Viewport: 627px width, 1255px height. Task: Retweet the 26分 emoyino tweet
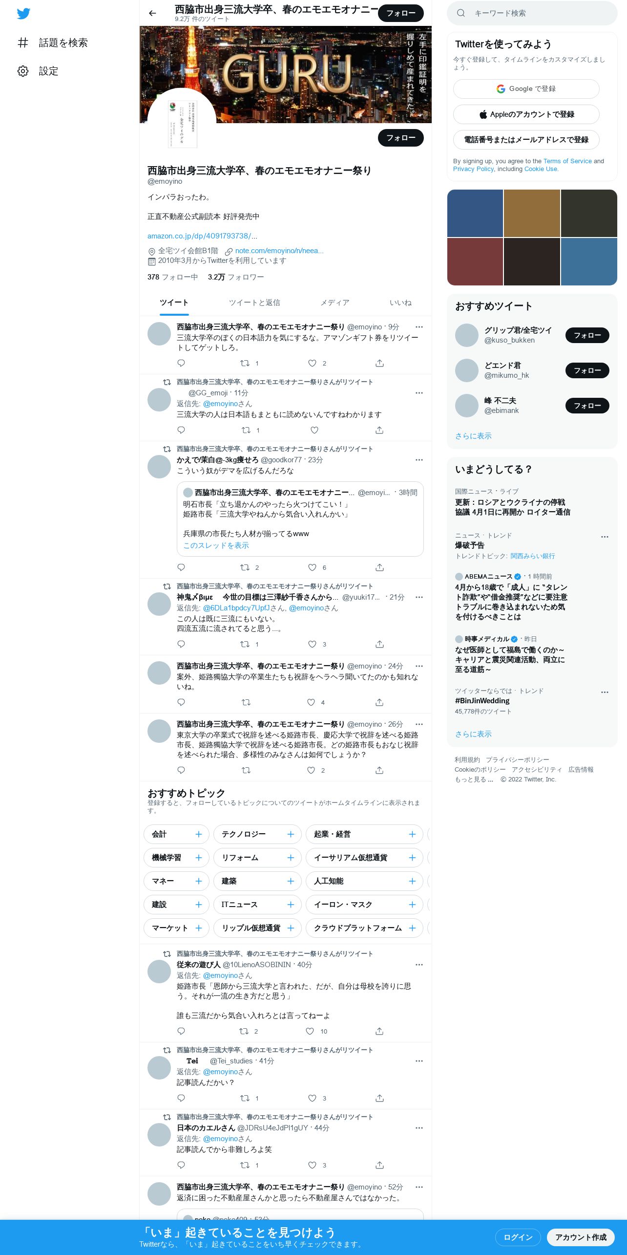pos(246,770)
